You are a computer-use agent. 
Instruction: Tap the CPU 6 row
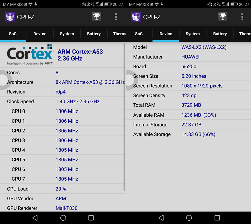(63, 169)
